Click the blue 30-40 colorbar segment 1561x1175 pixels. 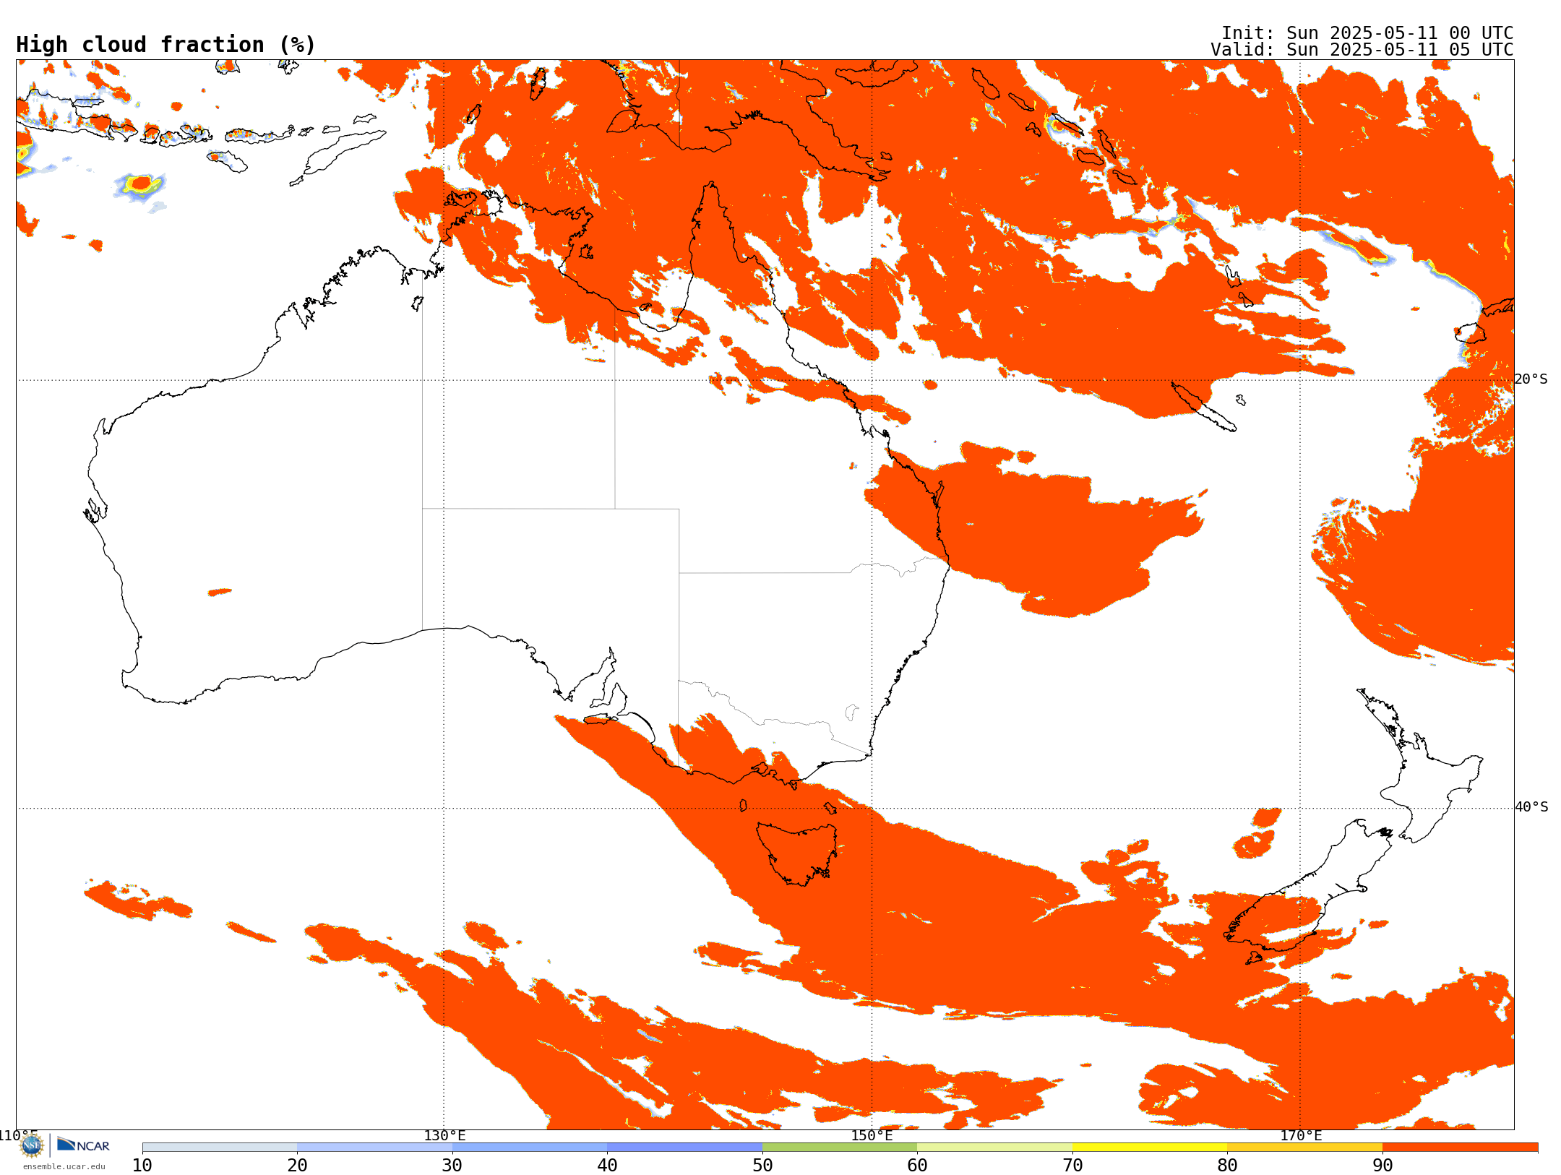click(x=530, y=1148)
